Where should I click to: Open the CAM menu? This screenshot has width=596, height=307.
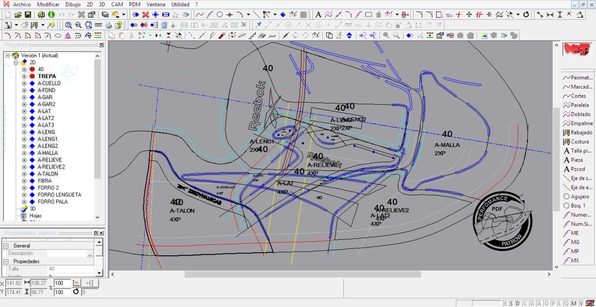click(117, 4)
